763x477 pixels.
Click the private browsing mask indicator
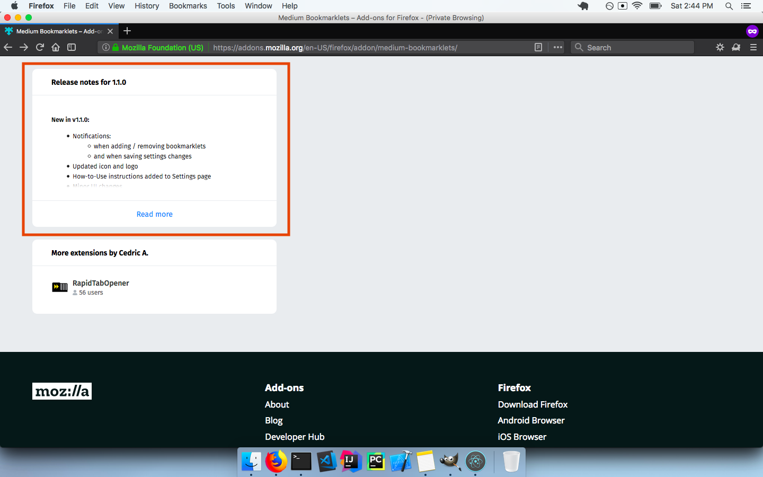click(752, 31)
